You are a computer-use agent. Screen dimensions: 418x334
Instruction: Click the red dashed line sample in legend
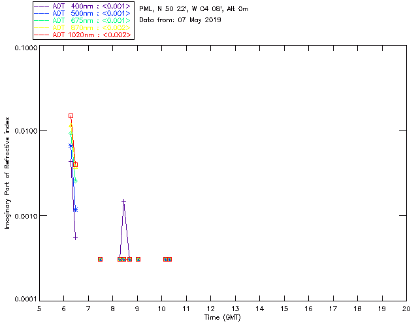click(42, 35)
